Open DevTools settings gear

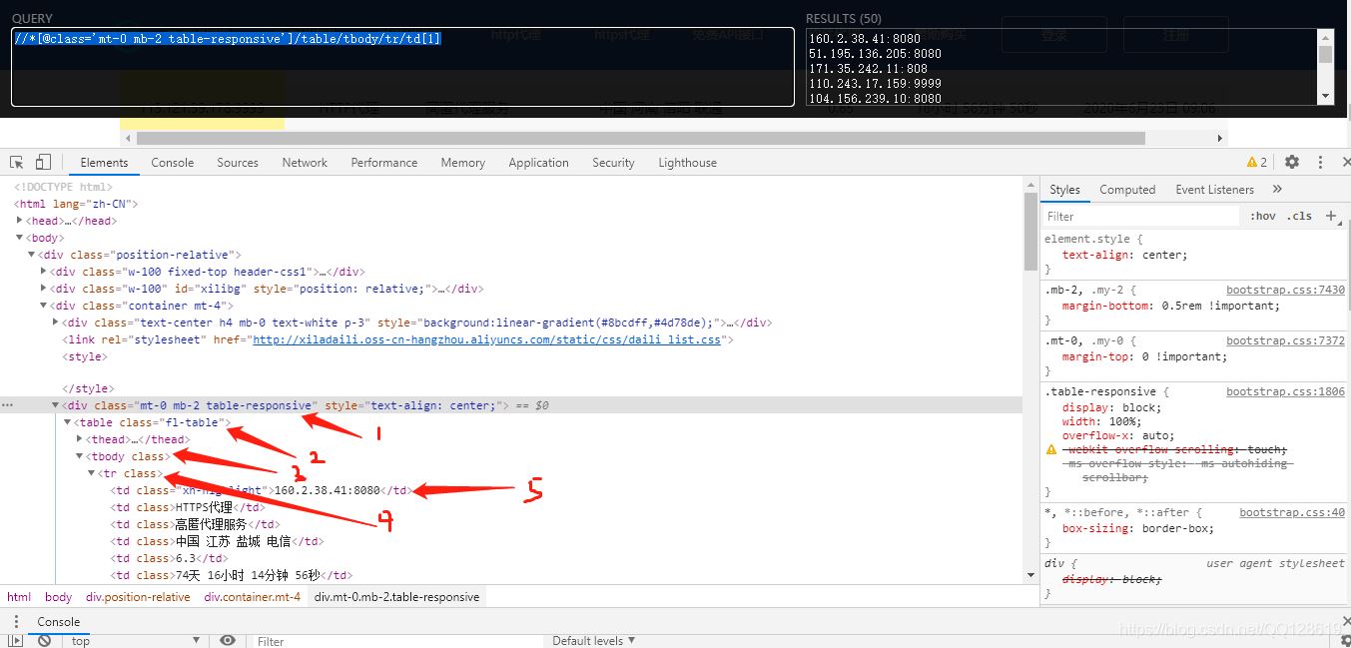[x=1292, y=161]
